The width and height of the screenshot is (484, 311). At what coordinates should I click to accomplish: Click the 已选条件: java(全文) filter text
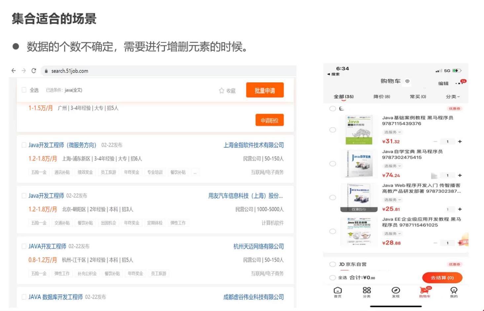64,90
